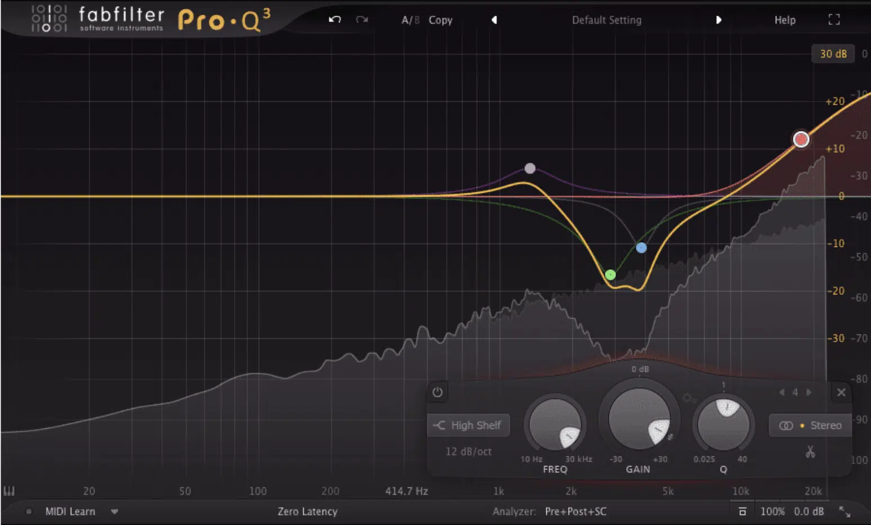Image resolution: width=871 pixels, height=525 pixels.
Task: Click the scissors split band icon
Action: pos(810,451)
